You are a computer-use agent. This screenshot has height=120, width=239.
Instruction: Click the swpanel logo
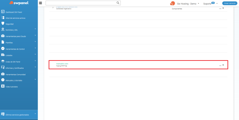point(19,3)
